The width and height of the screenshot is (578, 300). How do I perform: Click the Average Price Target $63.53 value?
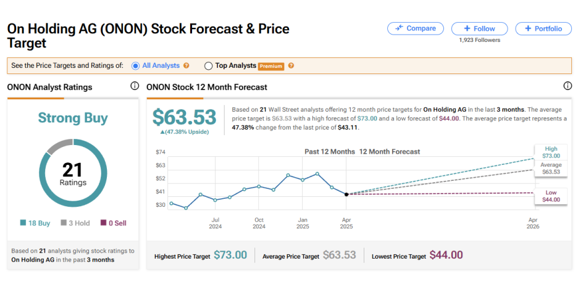(x=340, y=255)
